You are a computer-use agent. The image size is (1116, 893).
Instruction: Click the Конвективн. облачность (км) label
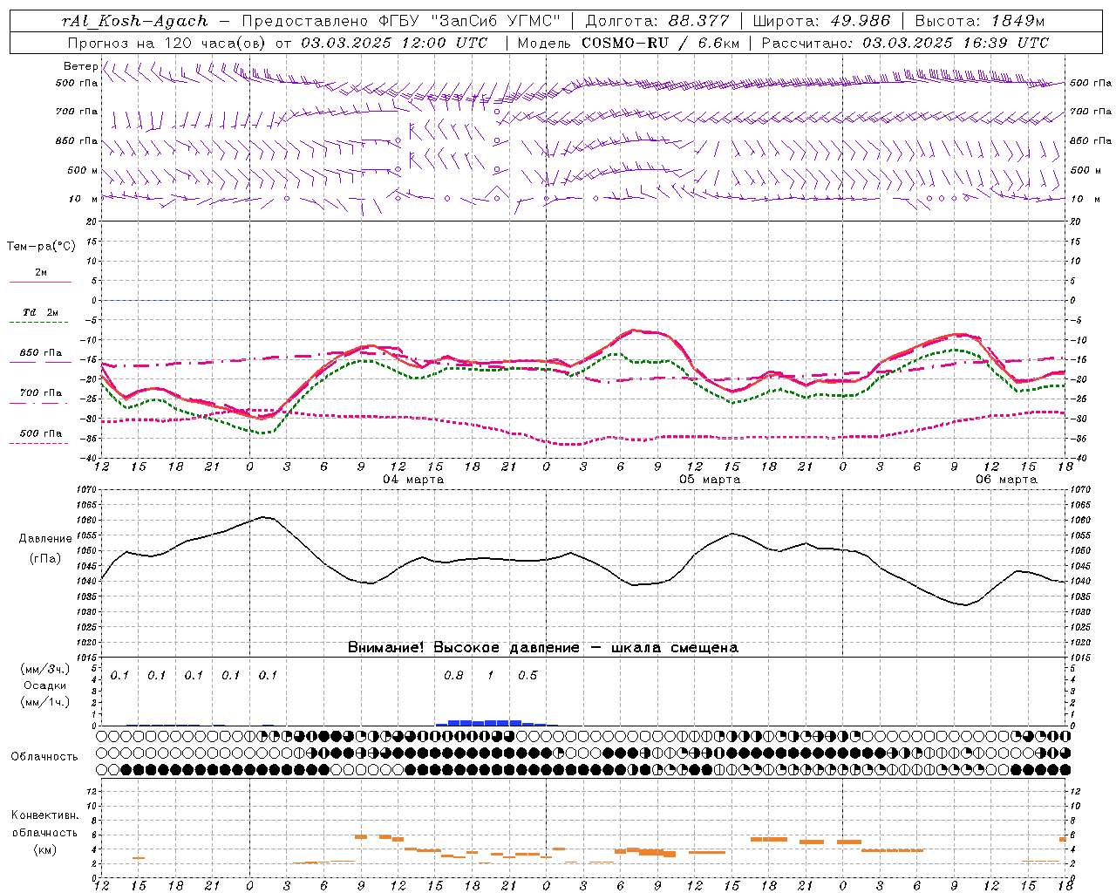(x=44, y=832)
